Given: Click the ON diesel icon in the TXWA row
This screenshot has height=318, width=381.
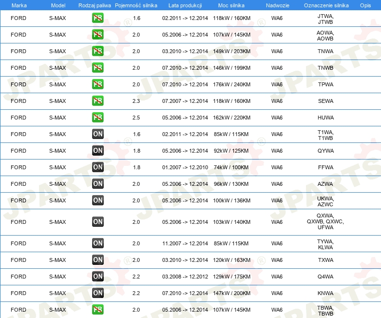Looking at the screenshot, I should 97,260.
